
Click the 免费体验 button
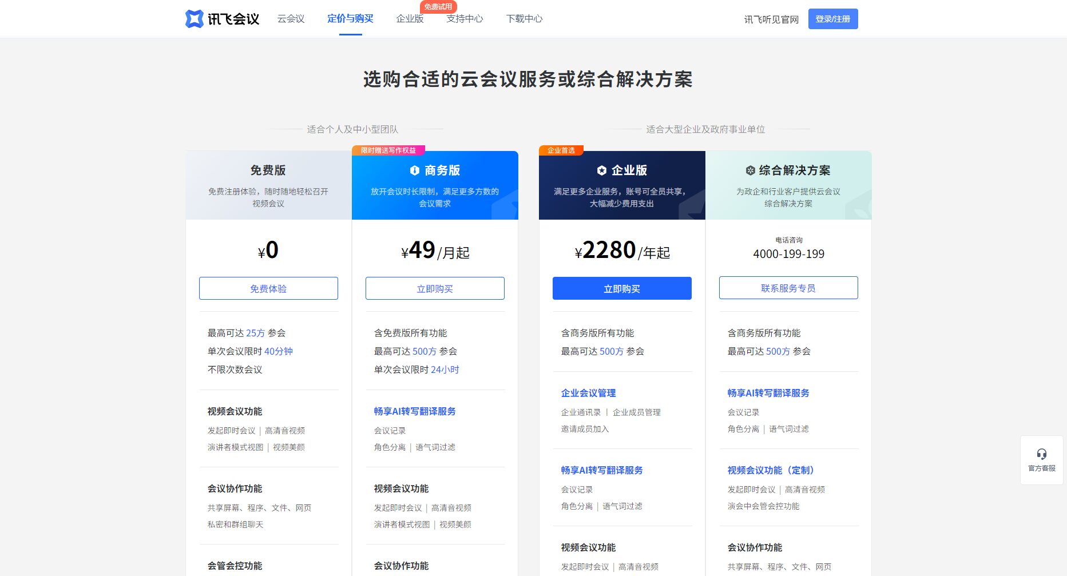(268, 288)
